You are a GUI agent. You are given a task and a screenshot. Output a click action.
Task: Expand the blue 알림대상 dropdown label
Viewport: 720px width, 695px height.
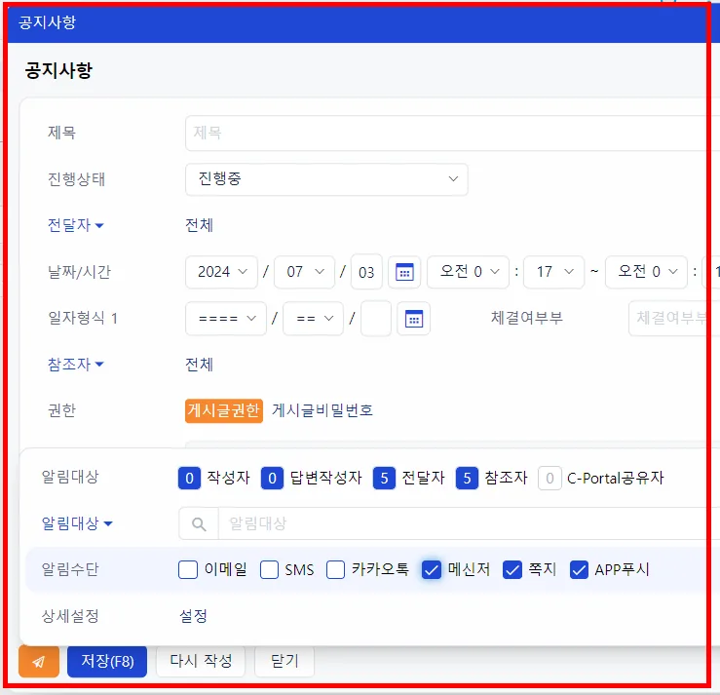click(77, 523)
